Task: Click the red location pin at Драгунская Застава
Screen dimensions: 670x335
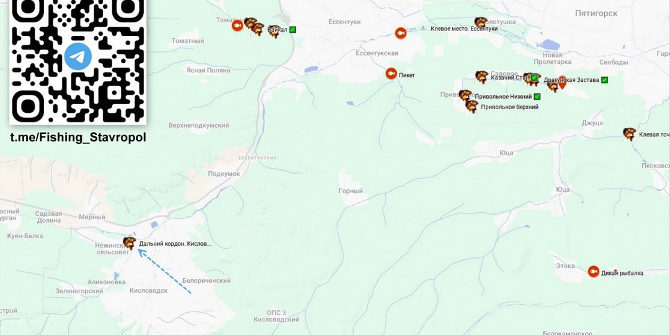Action: (x=562, y=82)
